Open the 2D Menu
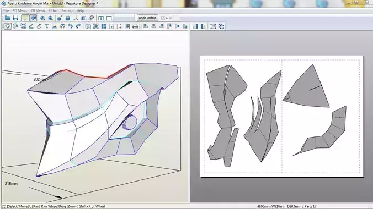The width and height of the screenshot is (373, 209). click(x=38, y=10)
